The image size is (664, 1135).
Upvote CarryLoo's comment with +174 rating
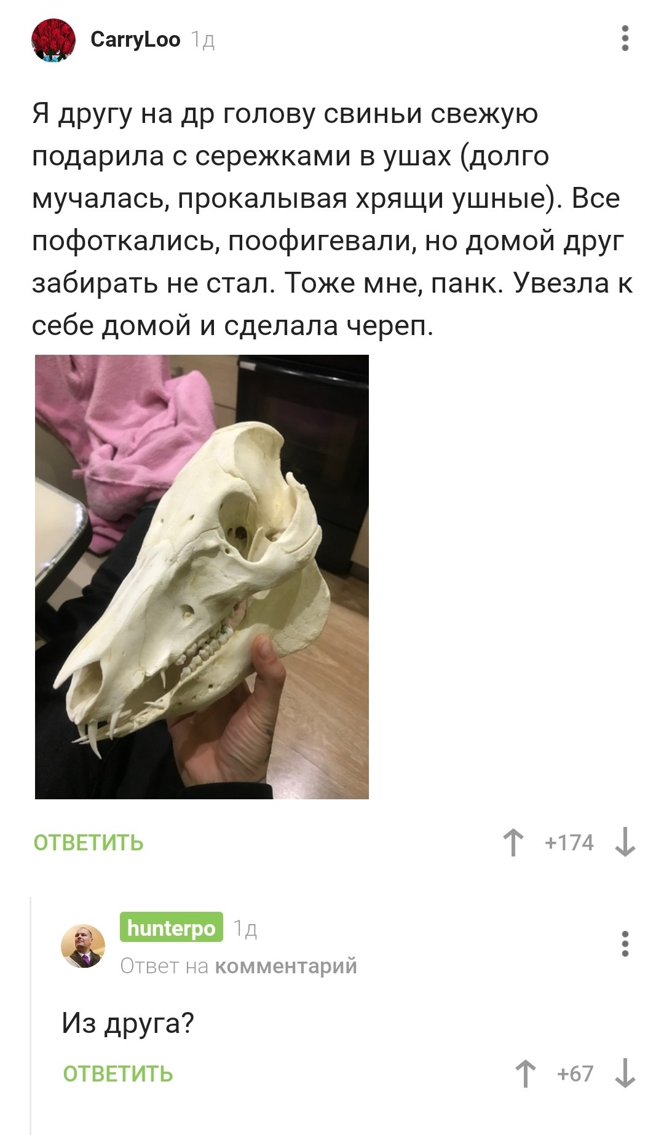pyautogui.click(x=513, y=842)
